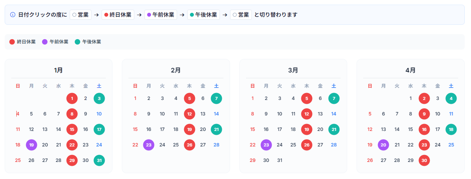This screenshot has width=471, height=179.
Task: Toggle the teal March 7 date
Action: [x=334, y=98]
